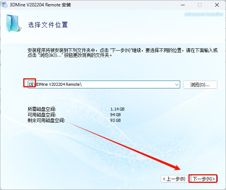This screenshot has height=190, width=226.
Task: Click the 94 GB value
Action: point(115,115)
